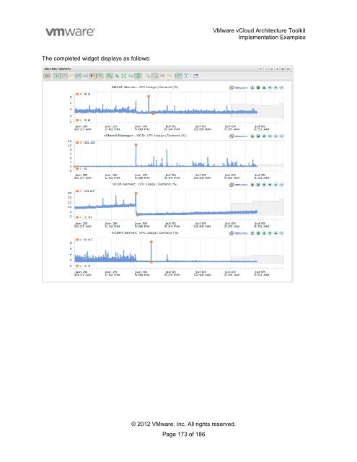Open the vmware link on VC01-Server chart
The width and height of the screenshot is (357, 462).
[x=239, y=185]
